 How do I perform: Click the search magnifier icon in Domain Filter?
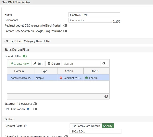[104, 64]
